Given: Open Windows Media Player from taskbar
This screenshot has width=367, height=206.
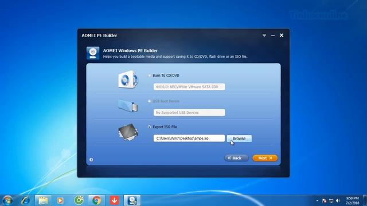Looking at the screenshot, I should pyautogui.click(x=60, y=200).
